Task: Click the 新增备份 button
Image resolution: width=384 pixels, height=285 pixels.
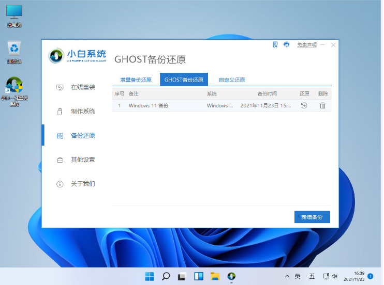Action: (312, 217)
